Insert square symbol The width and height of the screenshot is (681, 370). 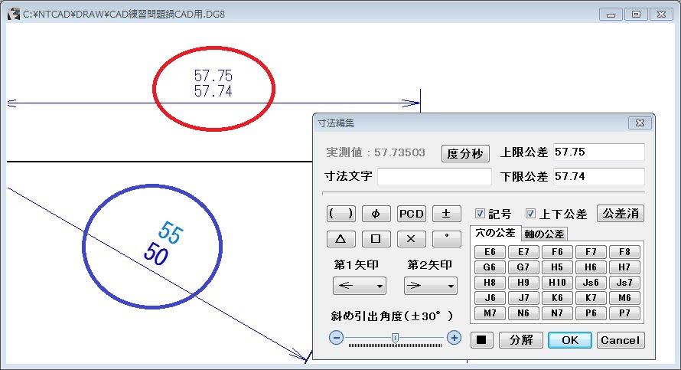click(x=376, y=239)
